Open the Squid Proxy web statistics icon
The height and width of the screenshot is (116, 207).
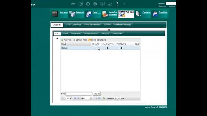point(105,14)
